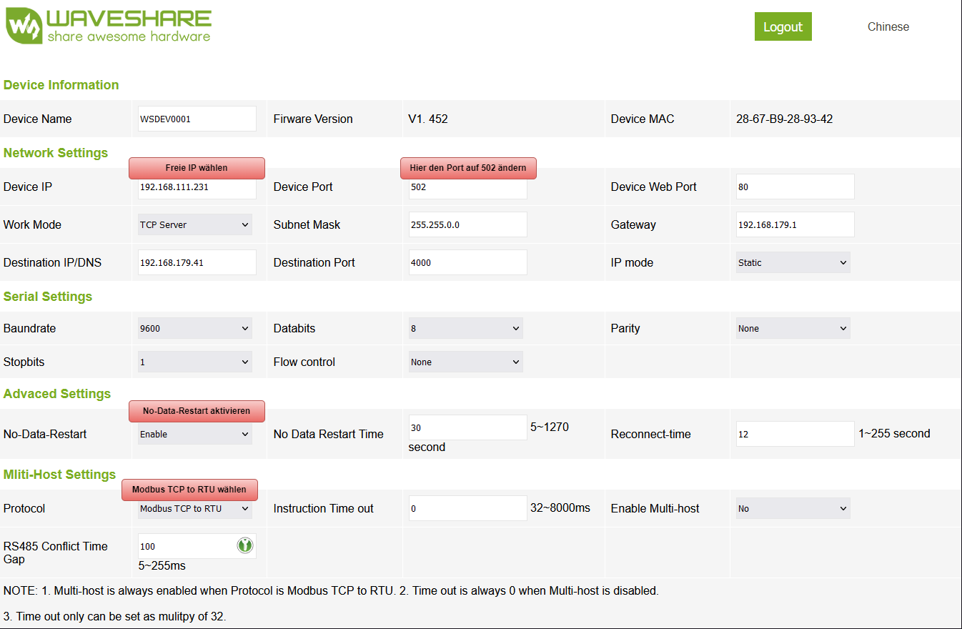Viewport: 962px width, 629px height.
Task: Click the Destination IP/DNS field
Action: pyautogui.click(x=197, y=262)
